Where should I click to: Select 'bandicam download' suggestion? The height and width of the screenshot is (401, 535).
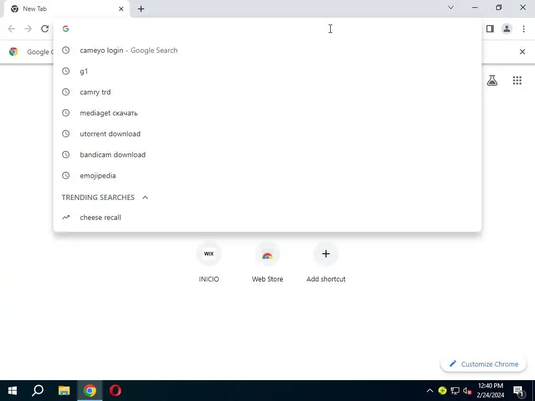click(x=267, y=155)
